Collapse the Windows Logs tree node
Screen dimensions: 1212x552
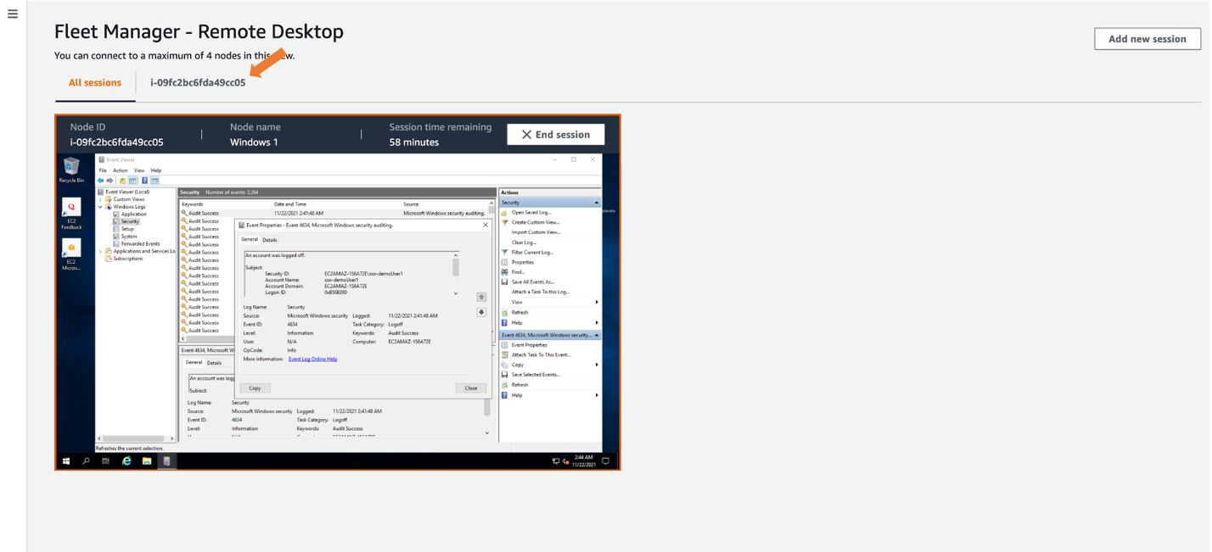[100, 207]
